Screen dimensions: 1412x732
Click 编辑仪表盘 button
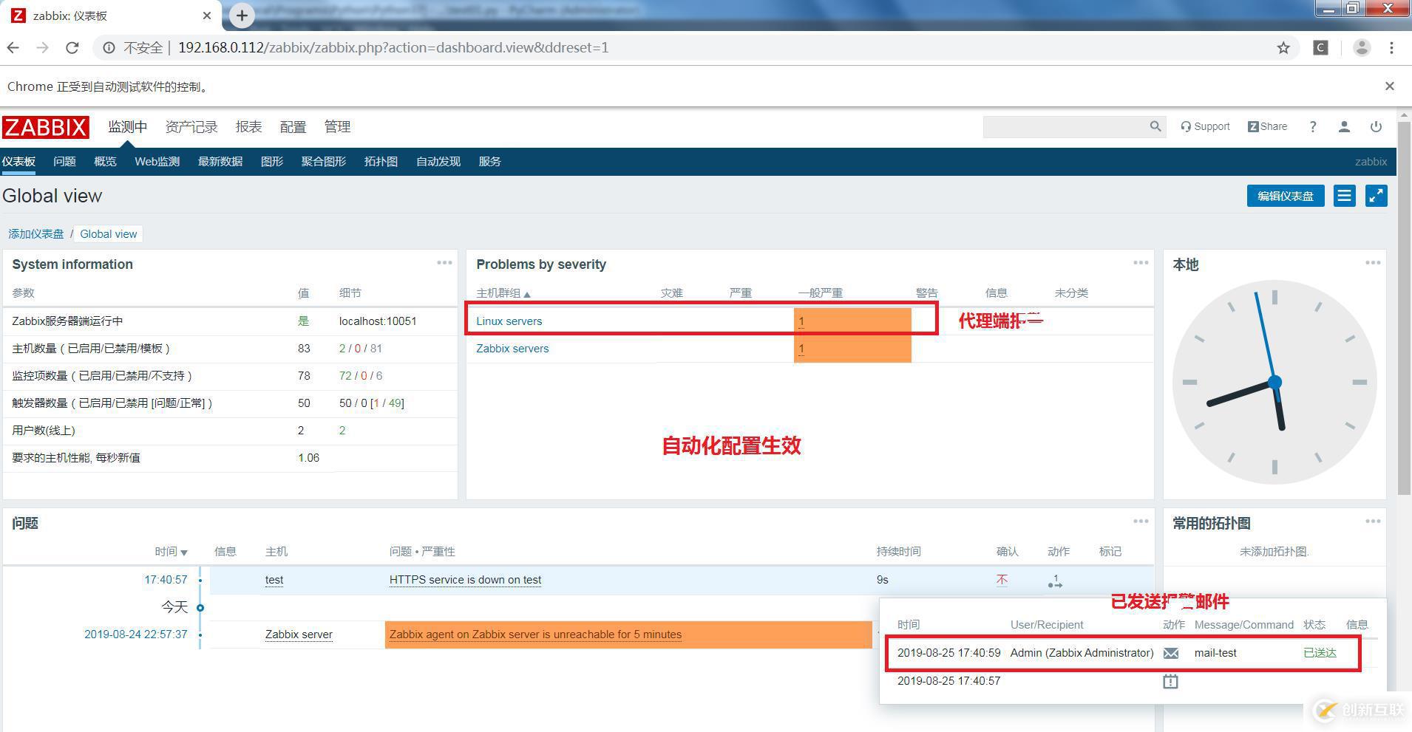1286,196
